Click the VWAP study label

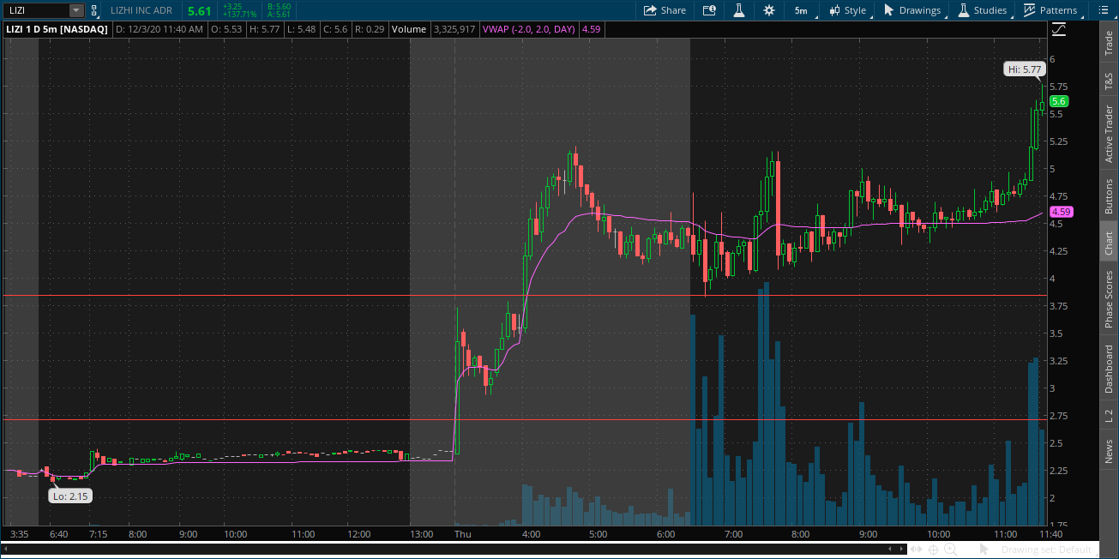click(529, 29)
